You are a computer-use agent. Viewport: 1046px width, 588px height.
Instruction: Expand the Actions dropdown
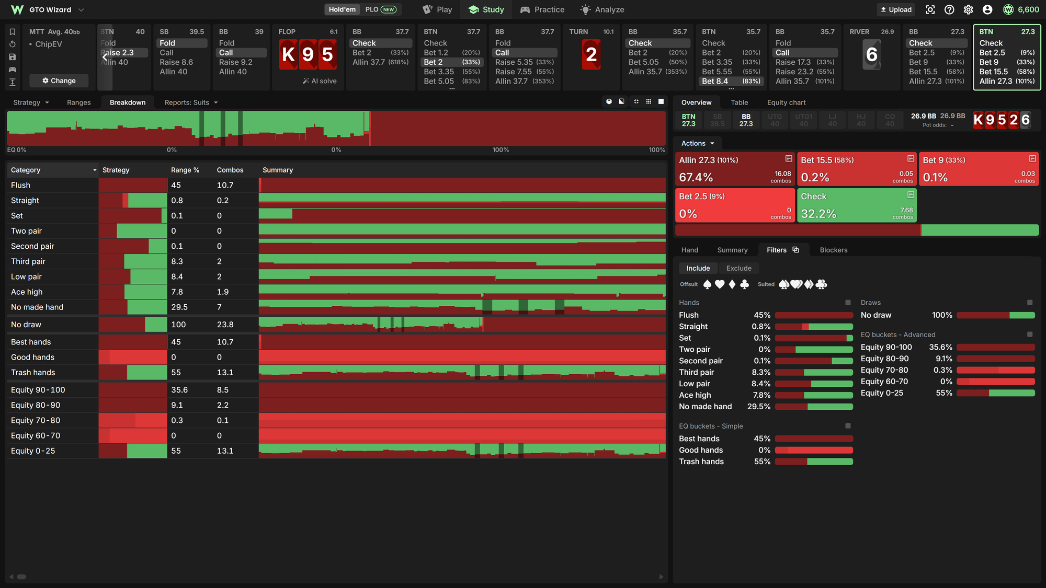pyautogui.click(x=698, y=143)
